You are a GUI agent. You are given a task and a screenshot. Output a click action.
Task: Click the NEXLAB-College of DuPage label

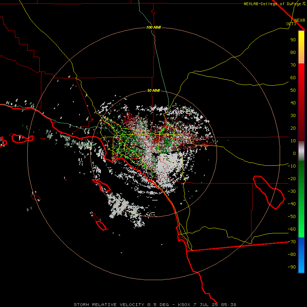273,4
